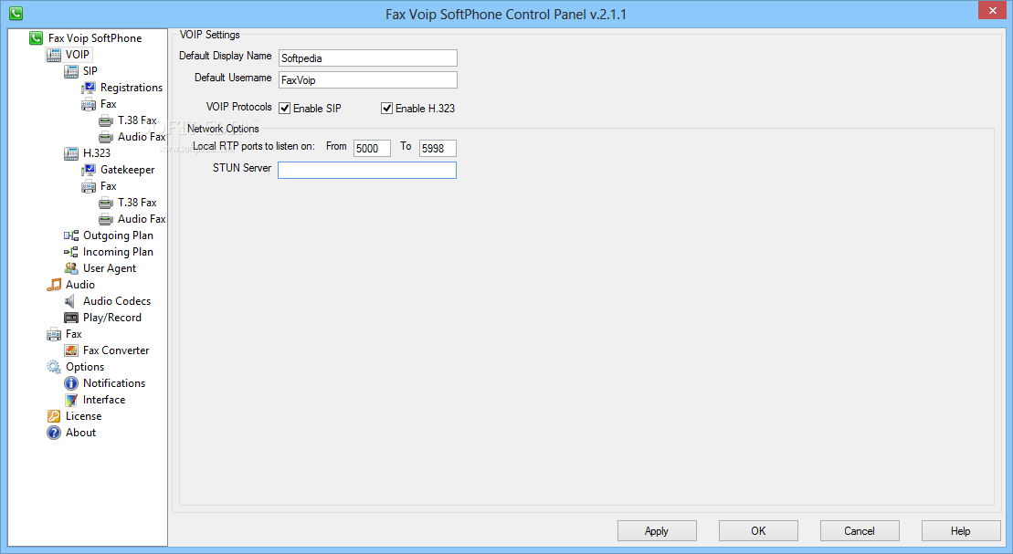The width and height of the screenshot is (1013, 554).
Task: Click the Help button
Action: coord(961,531)
